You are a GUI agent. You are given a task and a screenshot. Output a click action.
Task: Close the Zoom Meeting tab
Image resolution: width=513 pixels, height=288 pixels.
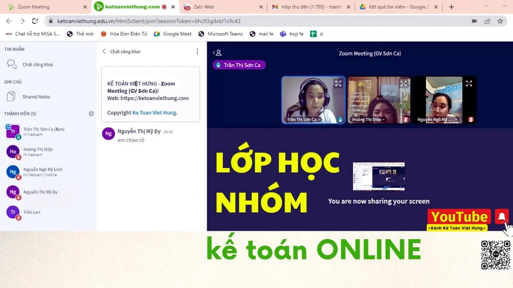pos(85,7)
